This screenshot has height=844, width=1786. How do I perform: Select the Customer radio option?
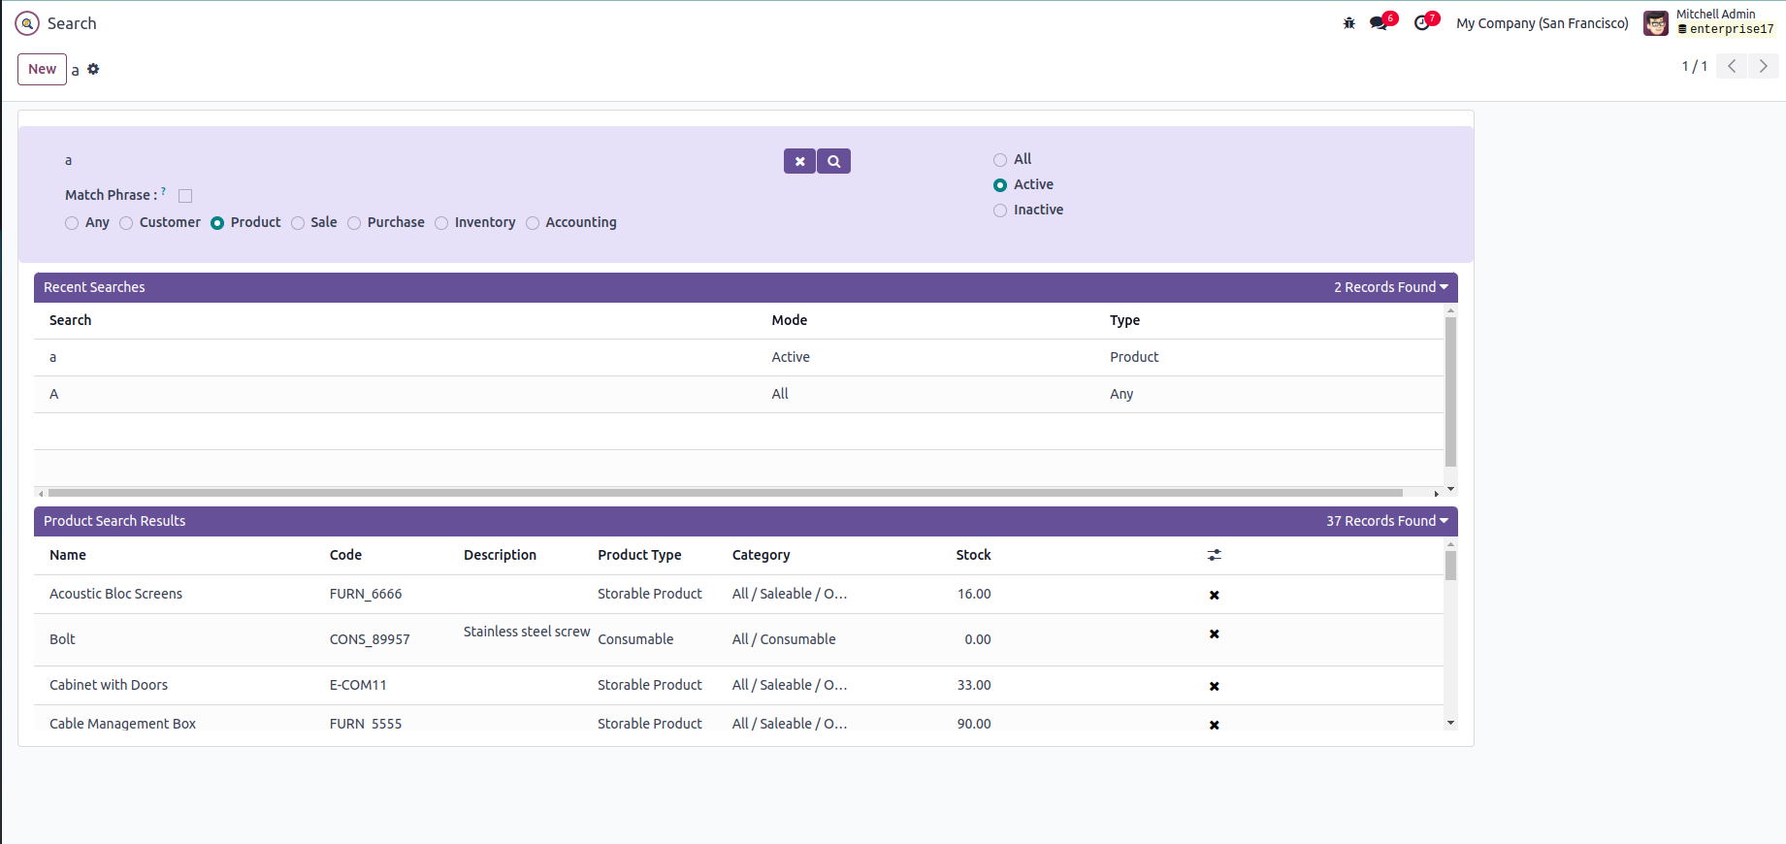(x=126, y=223)
